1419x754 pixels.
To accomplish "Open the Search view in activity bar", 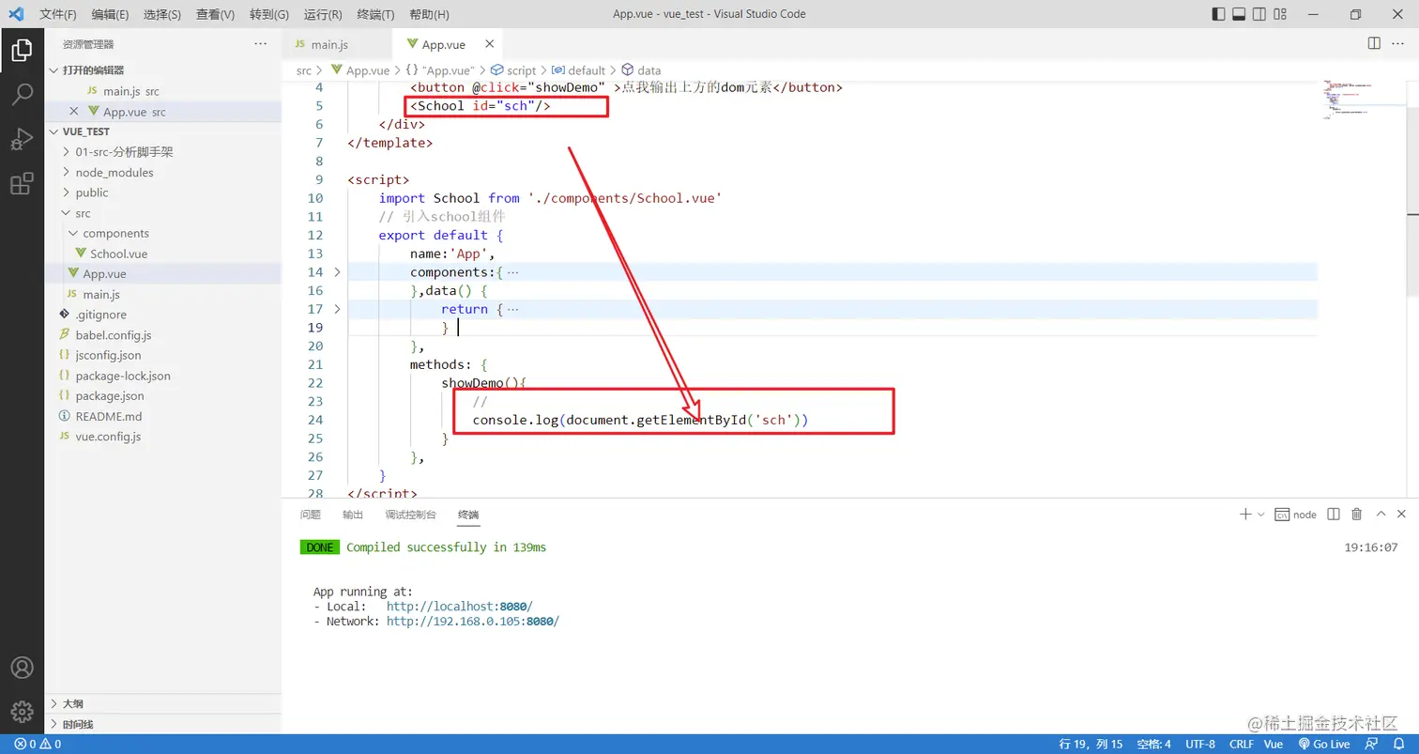I will [22, 95].
